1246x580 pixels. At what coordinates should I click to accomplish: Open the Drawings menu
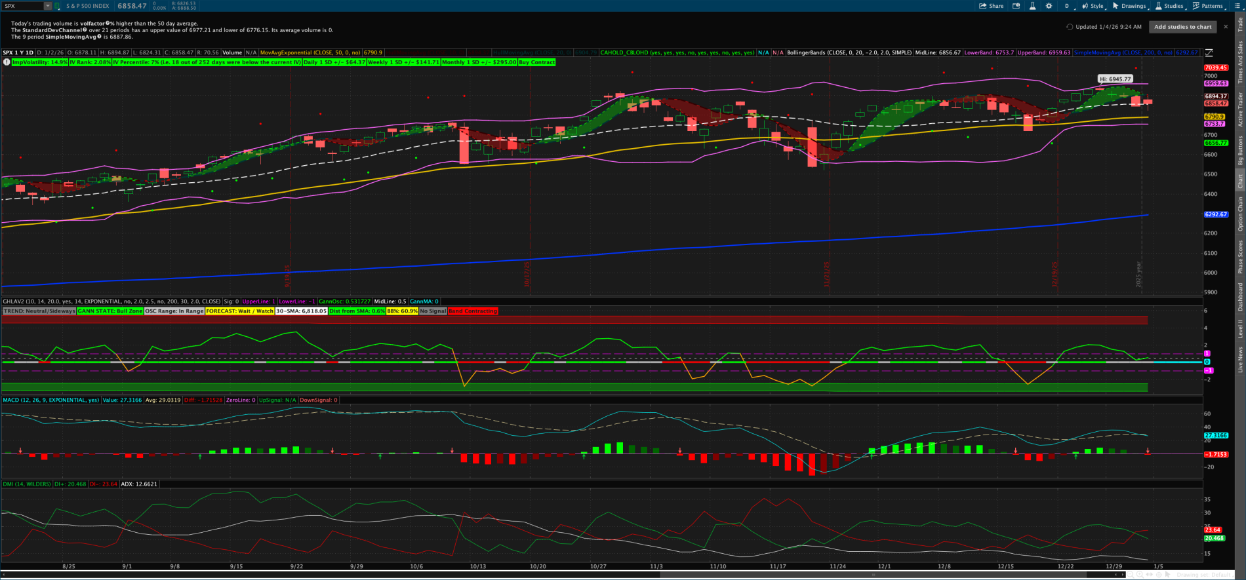[1129, 6]
